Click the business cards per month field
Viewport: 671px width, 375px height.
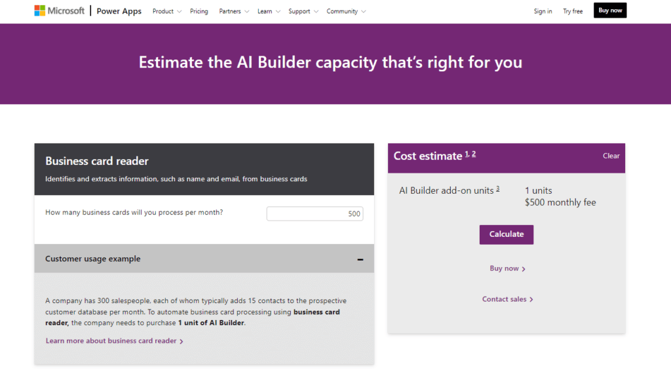tap(315, 213)
